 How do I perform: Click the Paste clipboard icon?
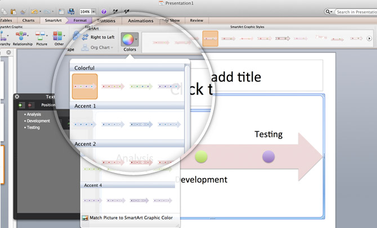click(x=14, y=12)
